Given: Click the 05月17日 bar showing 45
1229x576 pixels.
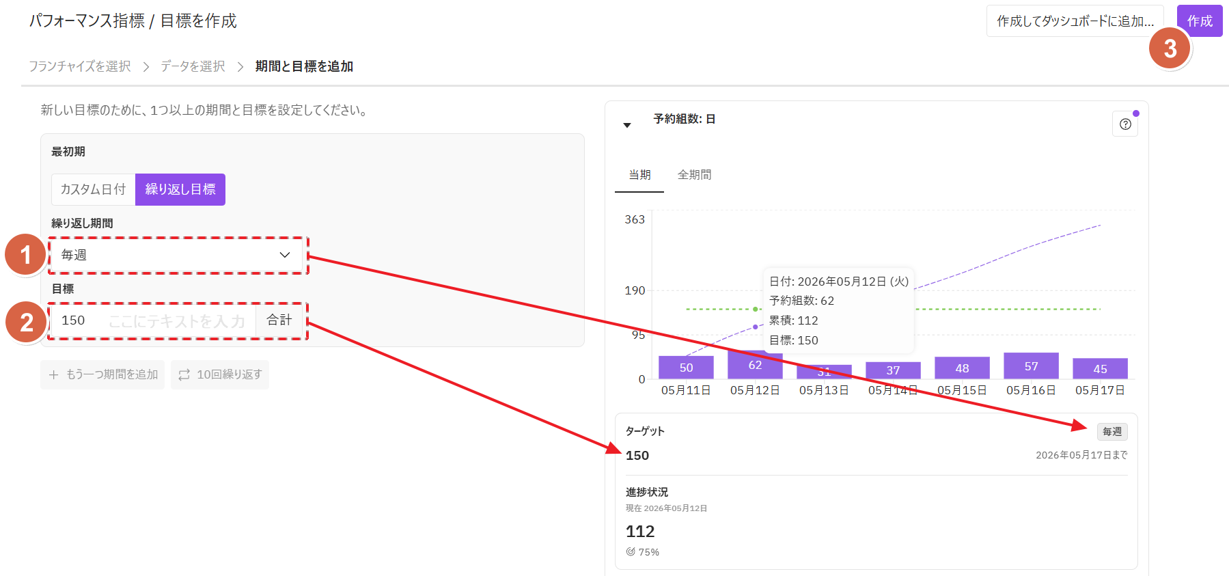Looking at the screenshot, I should [x=1100, y=368].
